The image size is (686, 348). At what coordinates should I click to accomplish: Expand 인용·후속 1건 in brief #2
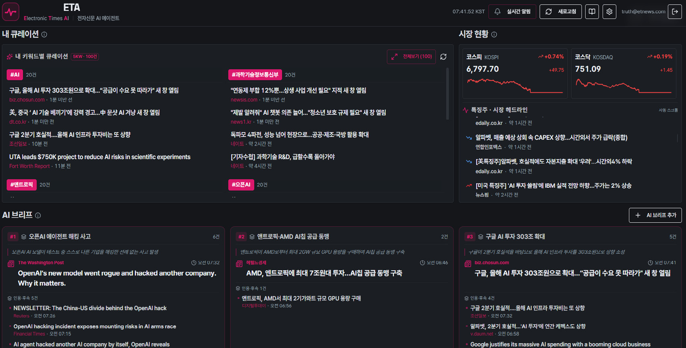point(251,288)
